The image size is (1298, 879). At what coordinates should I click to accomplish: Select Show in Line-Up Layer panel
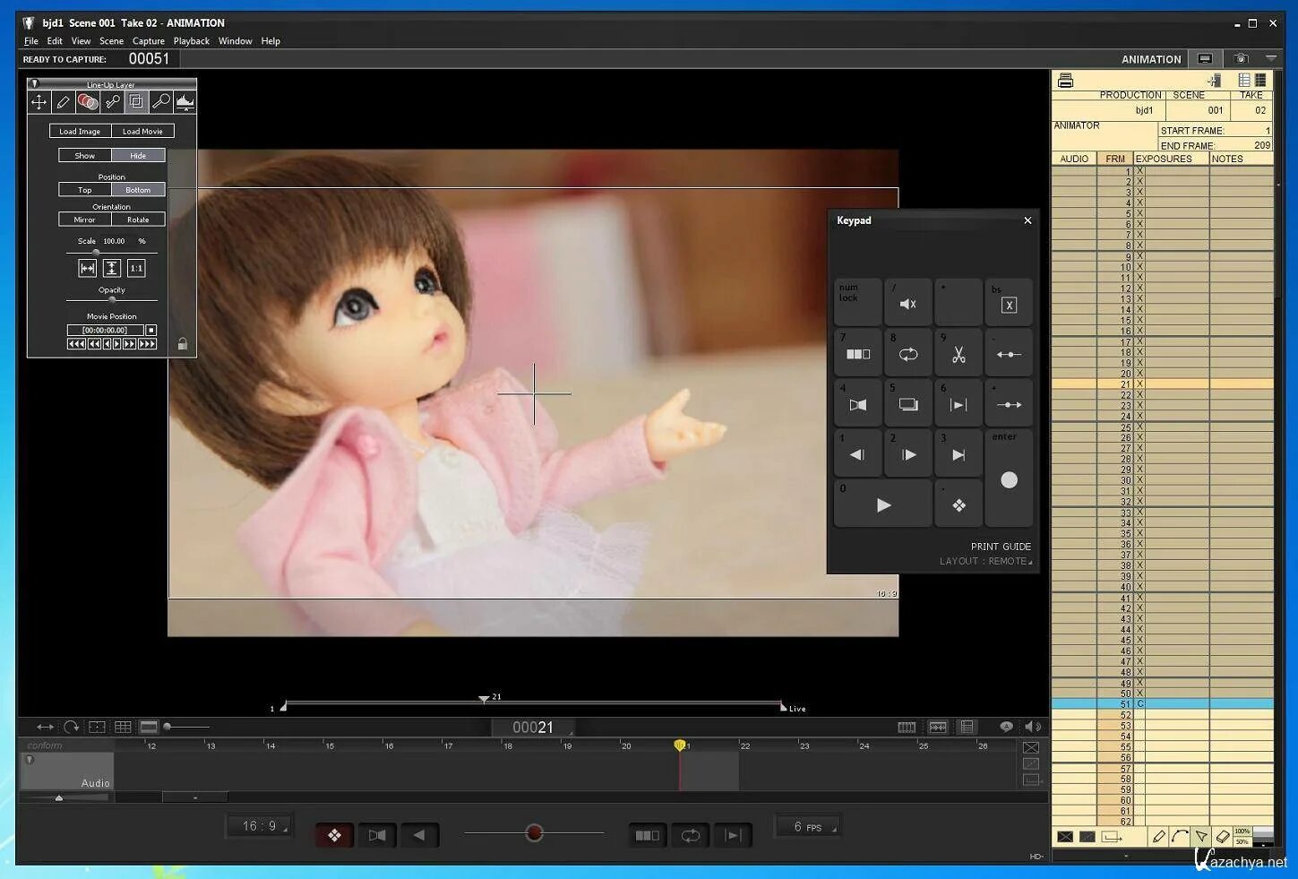85,155
